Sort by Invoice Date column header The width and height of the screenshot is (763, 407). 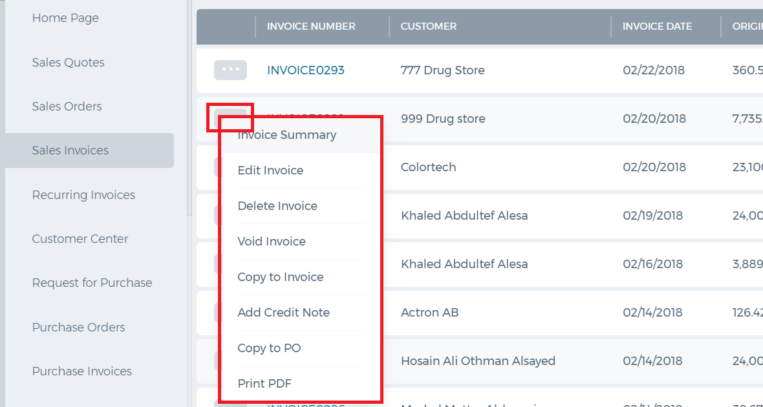[658, 26]
